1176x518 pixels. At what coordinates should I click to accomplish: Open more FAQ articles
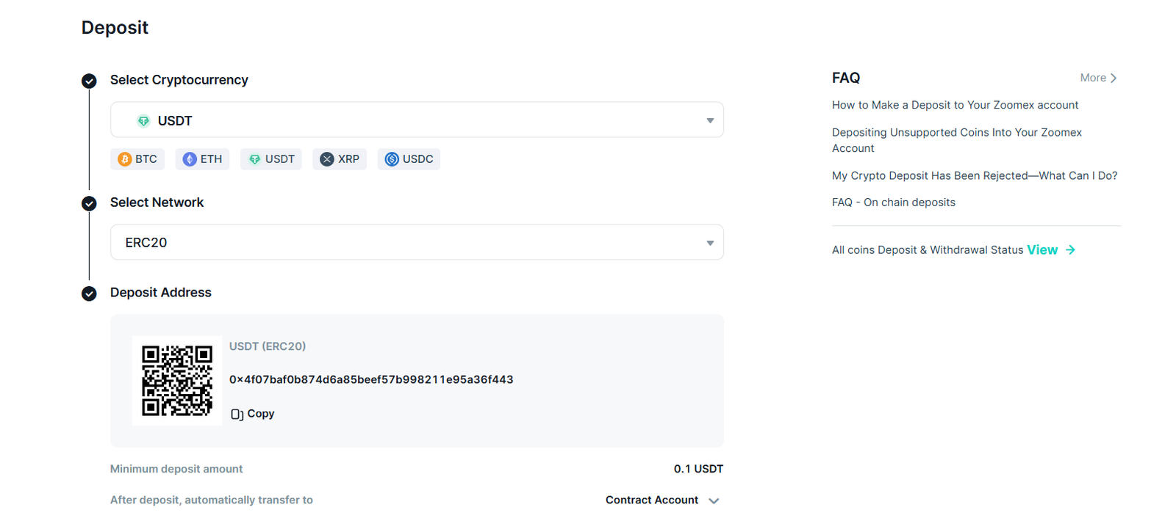click(1098, 78)
